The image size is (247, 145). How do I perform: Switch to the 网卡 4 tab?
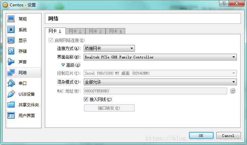[115, 31]
